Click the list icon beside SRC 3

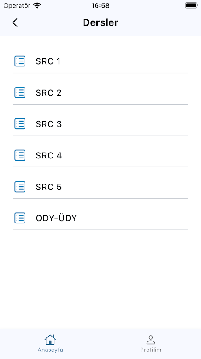(20, 124)
